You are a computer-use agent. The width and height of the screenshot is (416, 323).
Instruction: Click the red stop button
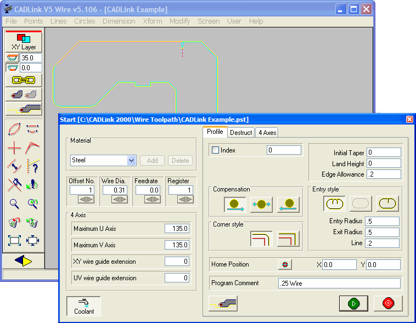click(x=388, y=303)
